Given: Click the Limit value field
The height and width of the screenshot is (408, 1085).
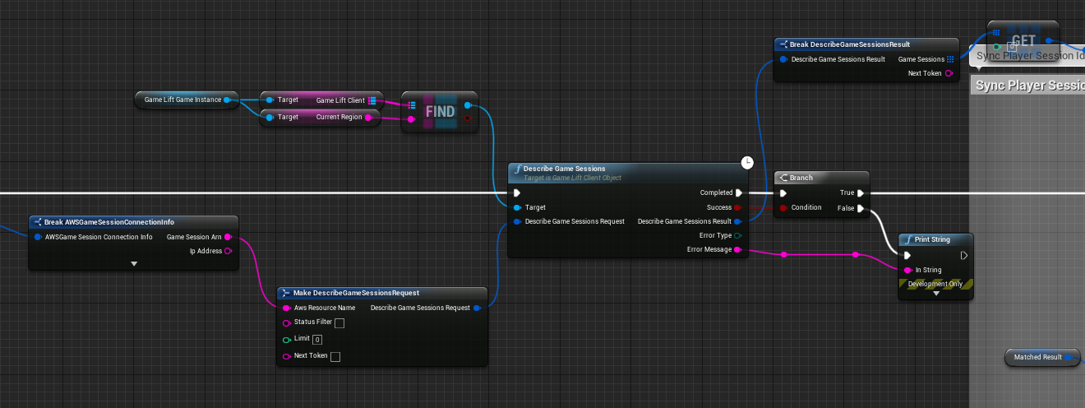Looking at the screenshot, I should click(x=317, y=339).
